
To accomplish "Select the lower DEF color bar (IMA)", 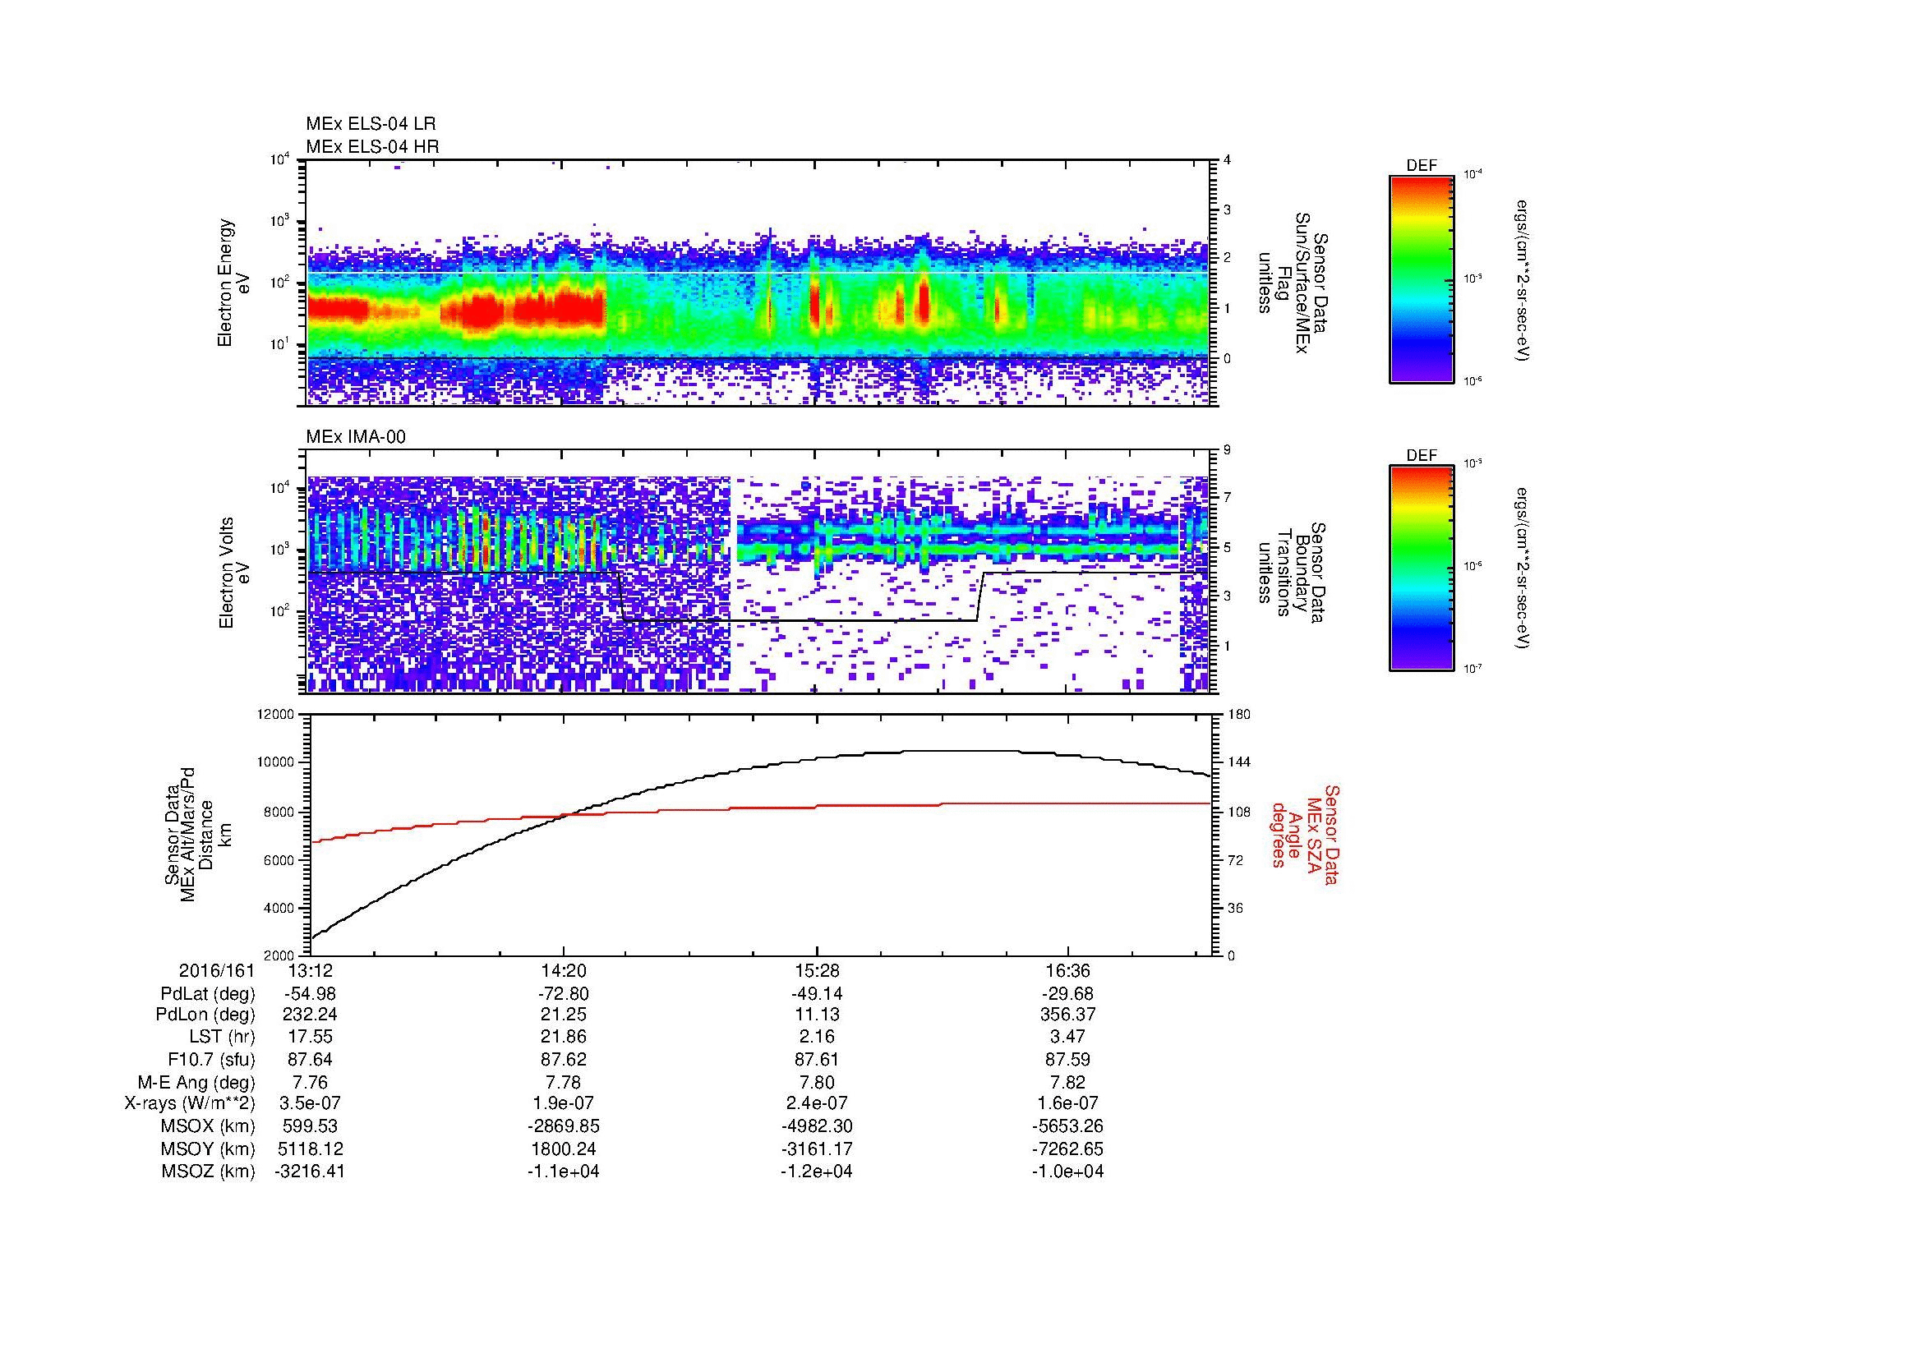I will (x=1422, y=569).
